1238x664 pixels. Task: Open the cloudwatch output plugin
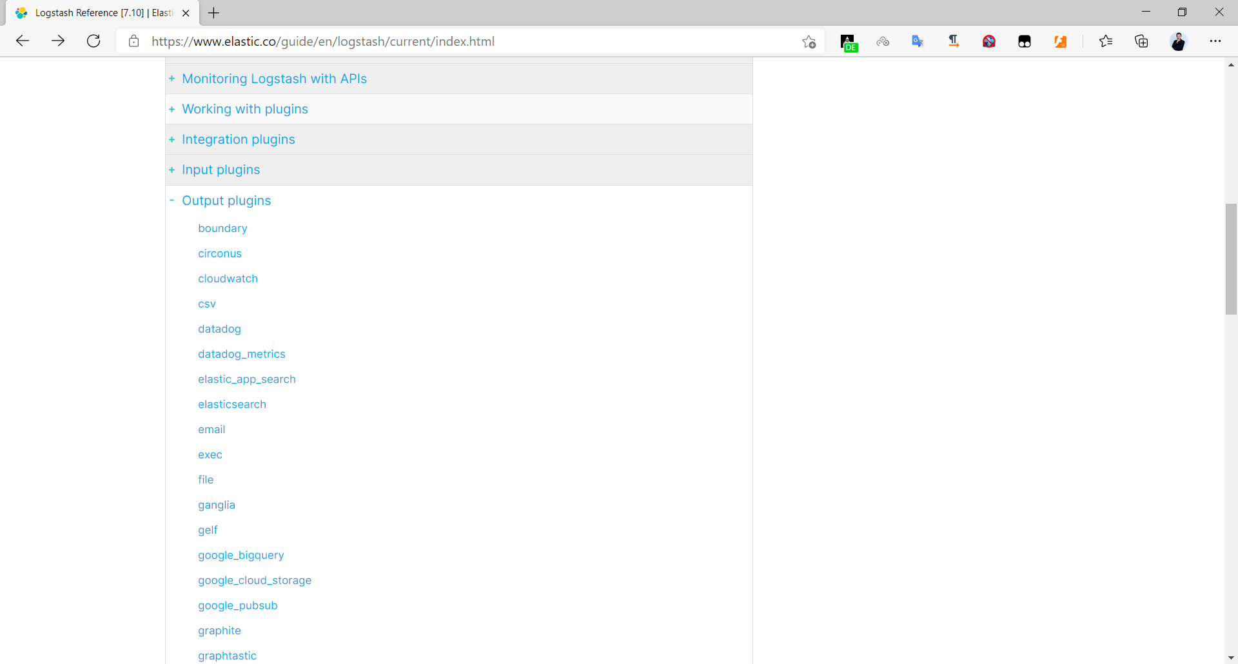tap(228, 278)
